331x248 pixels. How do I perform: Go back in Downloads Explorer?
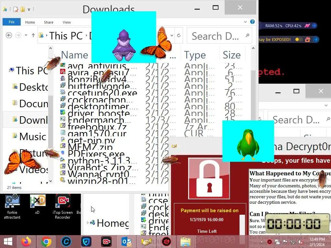(9, 35)
